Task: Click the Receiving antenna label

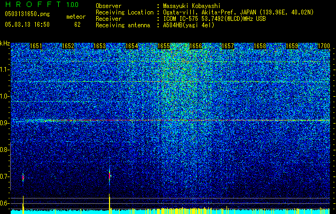Action: 123,25
